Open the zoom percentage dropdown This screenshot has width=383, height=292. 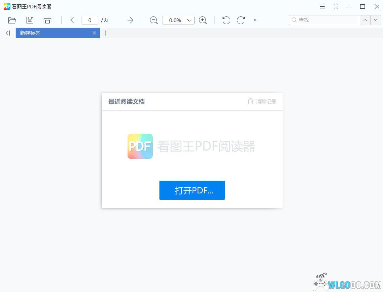coord(189,20)
